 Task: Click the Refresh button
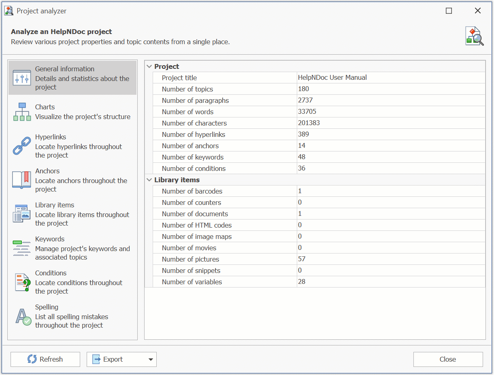click(x=45, y=359)
